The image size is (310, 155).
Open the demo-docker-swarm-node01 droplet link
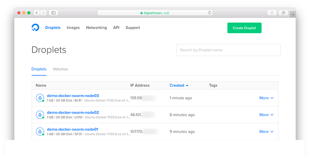pos(72,129)
